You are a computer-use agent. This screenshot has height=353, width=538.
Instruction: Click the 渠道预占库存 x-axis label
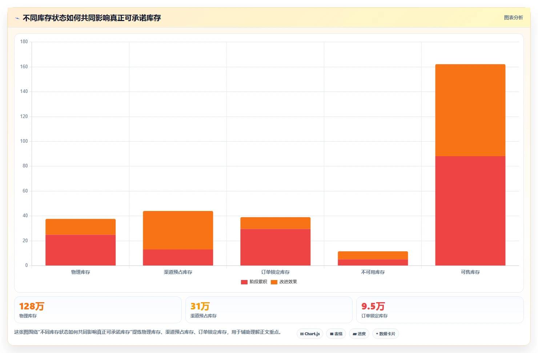178,272
